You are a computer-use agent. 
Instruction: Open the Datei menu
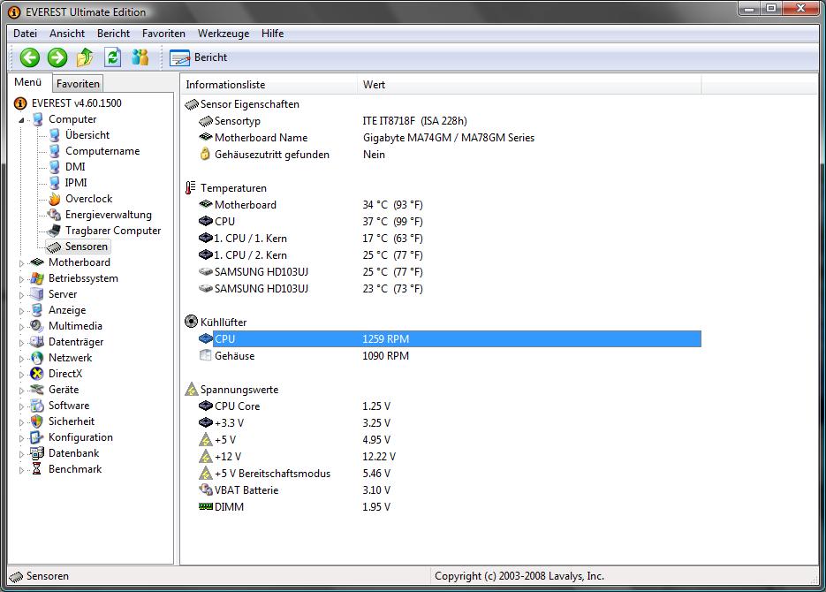click(26, 34)
